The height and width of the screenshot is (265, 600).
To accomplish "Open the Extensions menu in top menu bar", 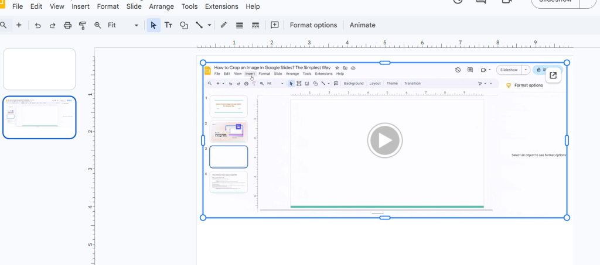I will 221,6.
